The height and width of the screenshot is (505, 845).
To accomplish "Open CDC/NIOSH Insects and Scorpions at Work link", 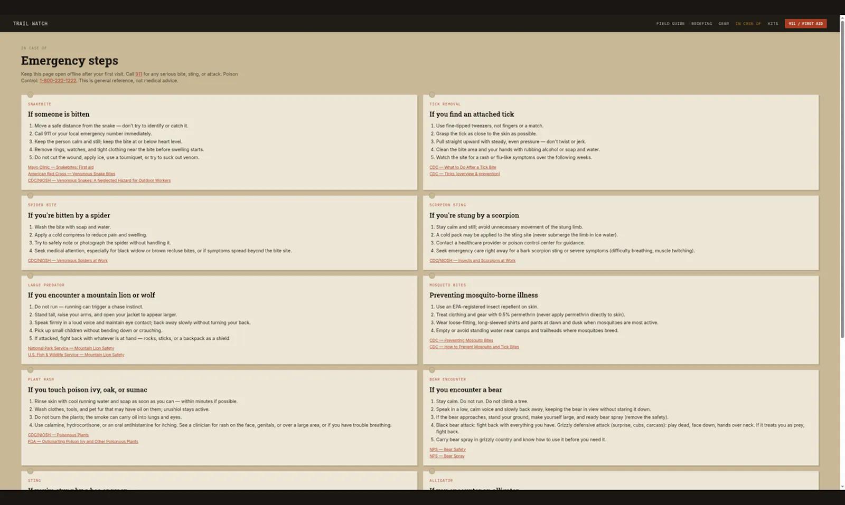I will 472,261.
